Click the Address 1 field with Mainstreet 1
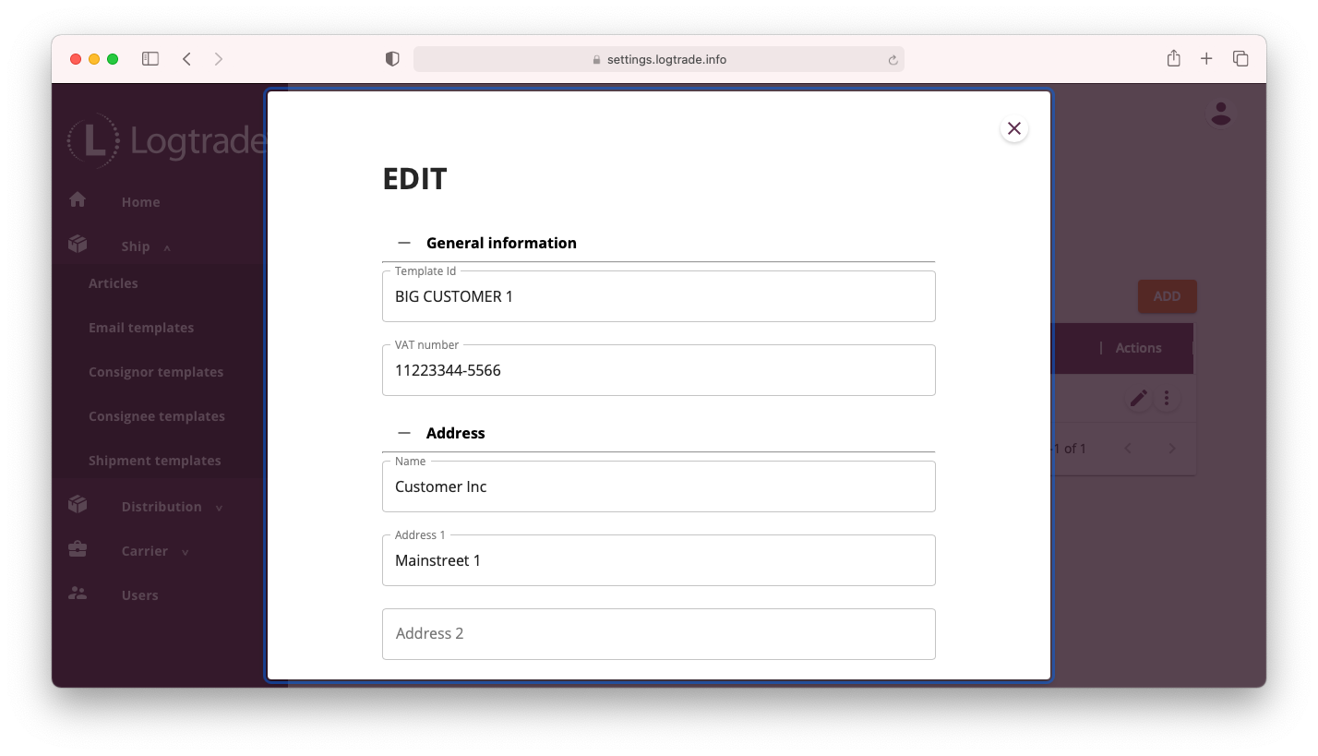The height and width of the screenshot is (756, 1318). coord(658,560)
